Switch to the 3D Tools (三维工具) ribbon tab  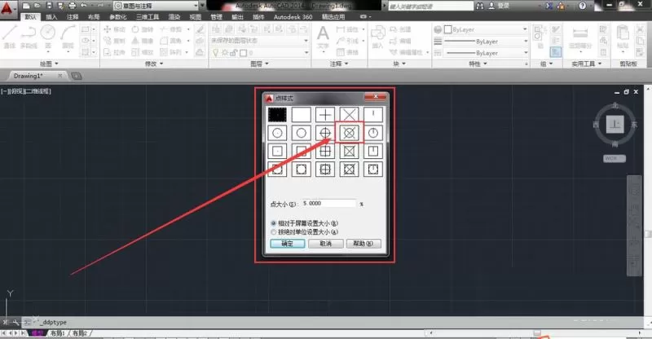148,16
